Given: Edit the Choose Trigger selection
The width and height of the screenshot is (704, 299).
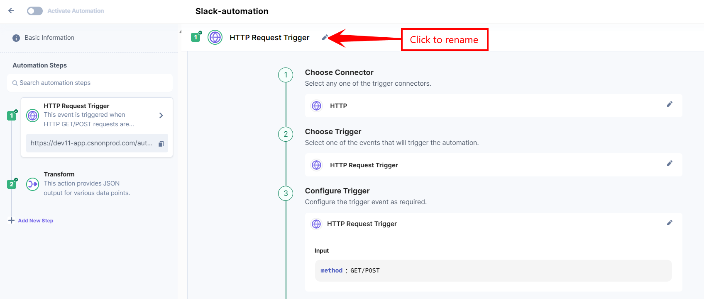Looking at the screenshot, I should 670,164.
